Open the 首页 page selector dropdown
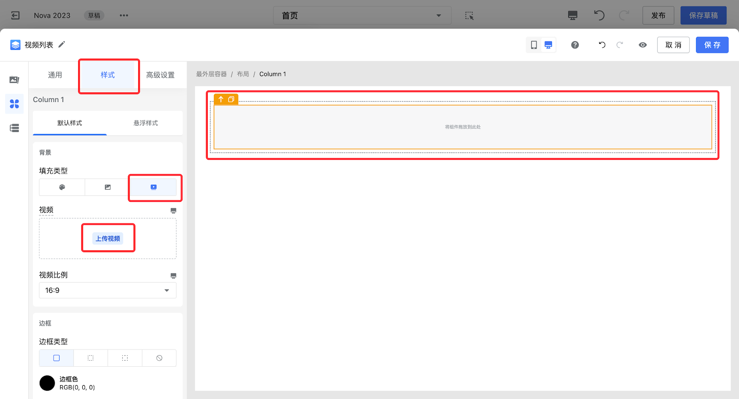Screen dimensions: 739x399 [362, 16]
